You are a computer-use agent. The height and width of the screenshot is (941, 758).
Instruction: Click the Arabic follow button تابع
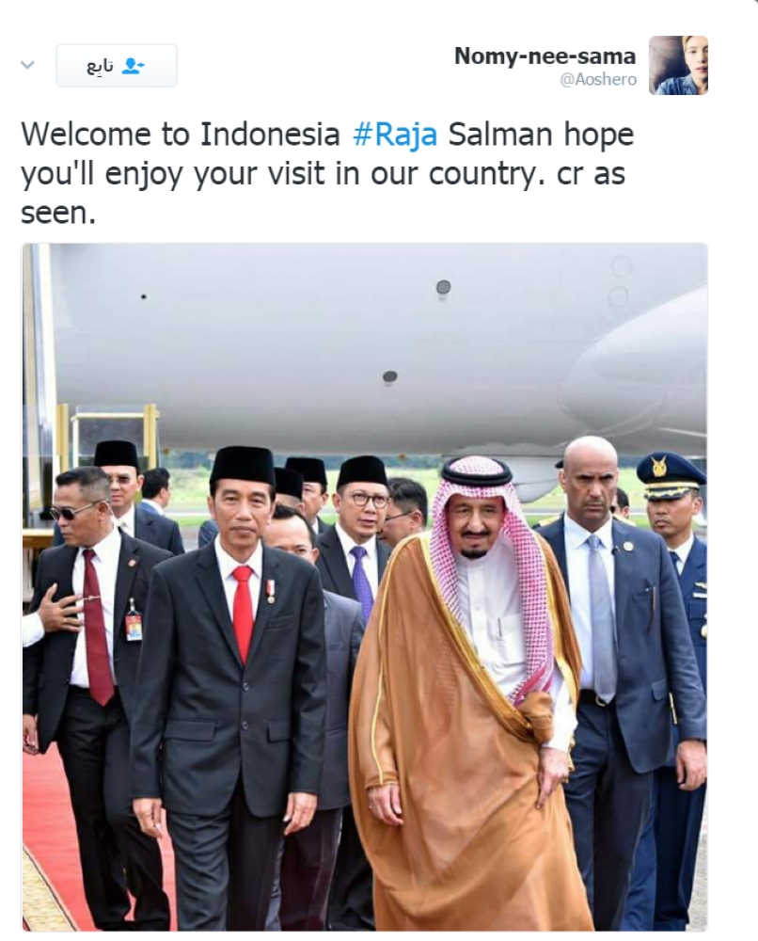[117, 66]
